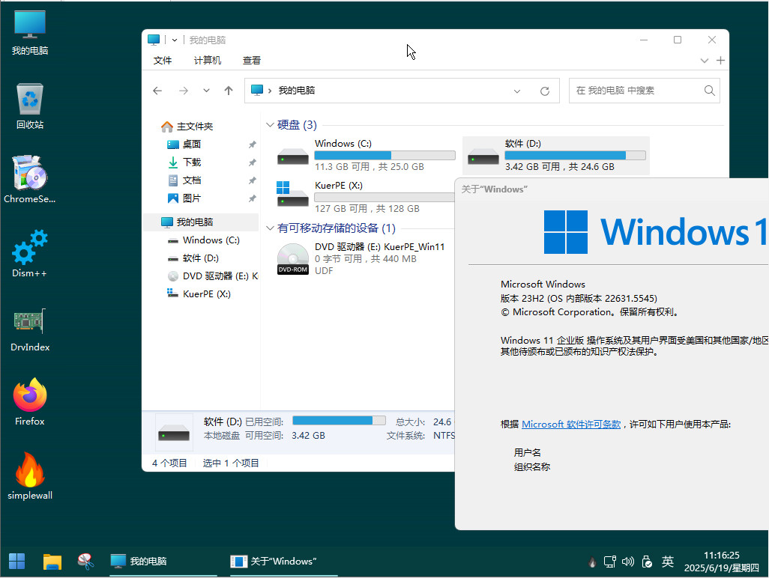The image size is (769, 578).
Task: Click the security lock tray icon
Action: [x=647, y=562]
